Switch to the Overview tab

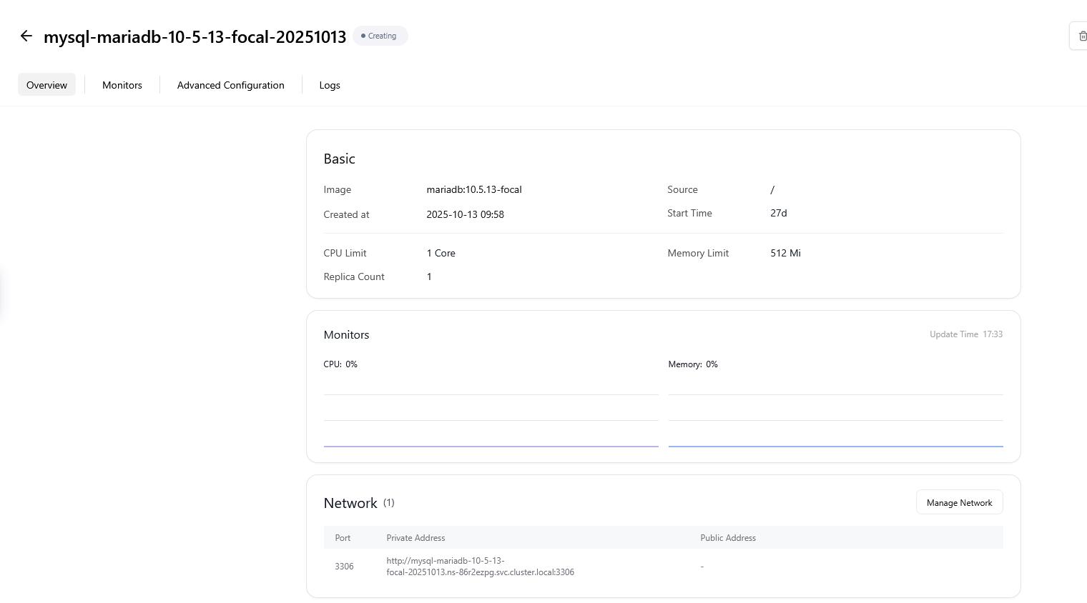click(x=46, y=85)
